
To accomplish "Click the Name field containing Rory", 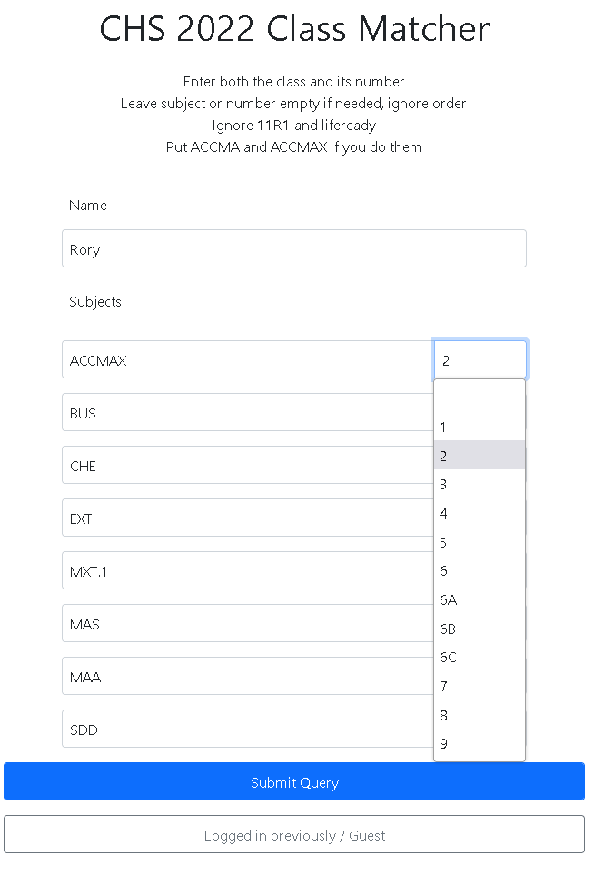I will click(x=294, y=248).
